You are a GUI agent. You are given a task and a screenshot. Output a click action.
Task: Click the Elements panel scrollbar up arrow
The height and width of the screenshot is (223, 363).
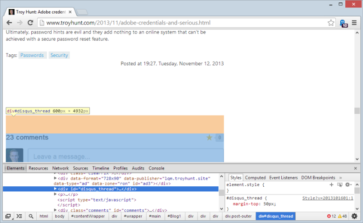tap(221, 176)
